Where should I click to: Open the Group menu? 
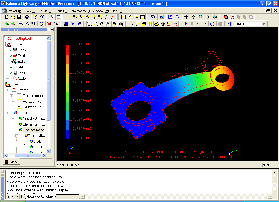coord(61,11)
